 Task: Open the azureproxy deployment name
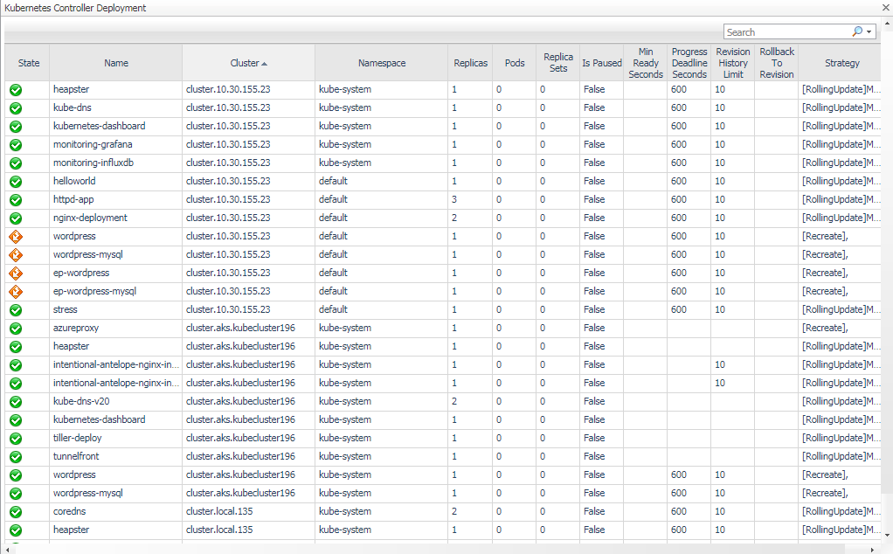pos(76,328)
